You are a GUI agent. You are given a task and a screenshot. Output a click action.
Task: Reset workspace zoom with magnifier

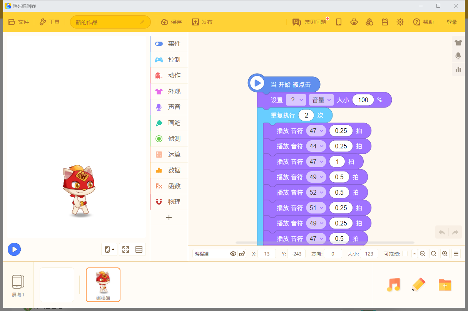434,254
